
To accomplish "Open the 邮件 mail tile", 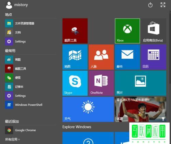I will [128, 57].
